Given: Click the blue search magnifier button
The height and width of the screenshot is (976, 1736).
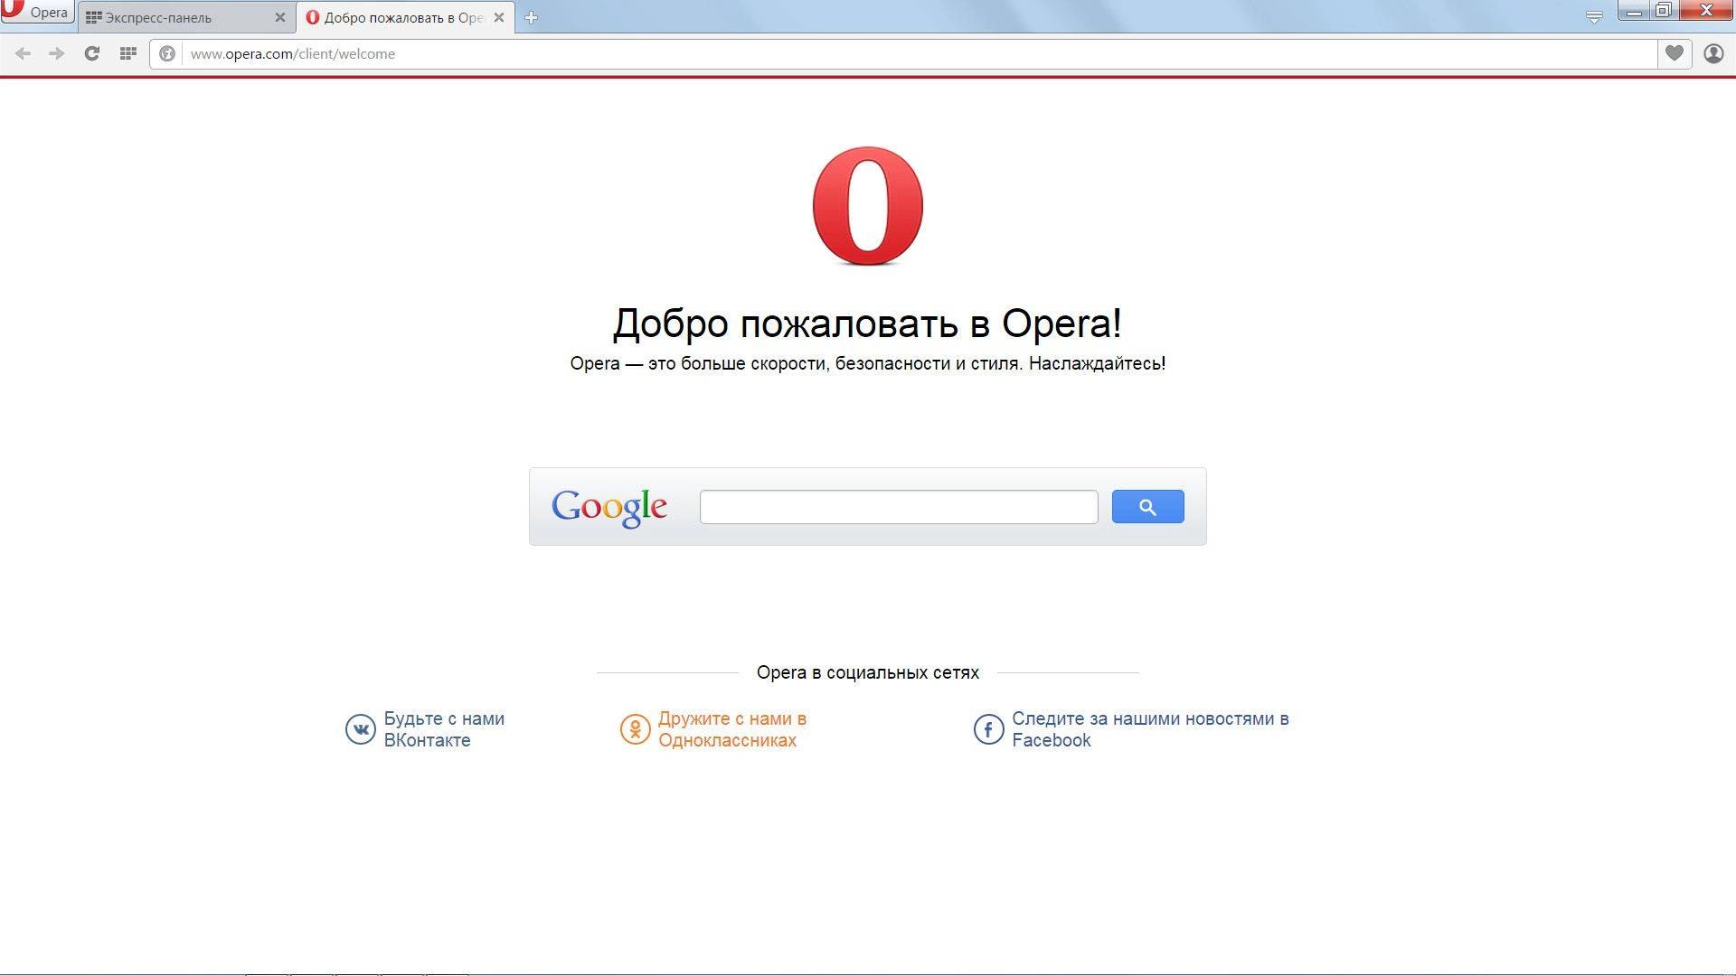Looking at the screenshot, I should tap(1147, 507).
